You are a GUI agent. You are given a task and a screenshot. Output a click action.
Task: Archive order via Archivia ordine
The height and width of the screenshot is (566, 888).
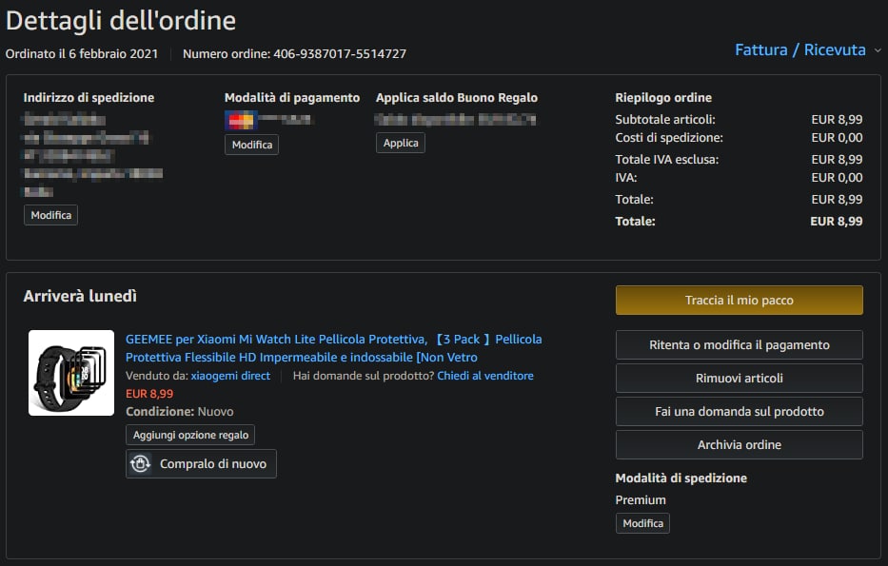pyautogui.click(x=739, y=444)
